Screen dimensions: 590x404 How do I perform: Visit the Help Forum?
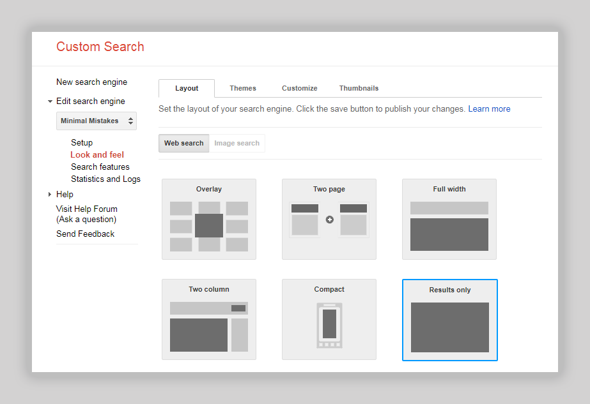pos(86,209)
